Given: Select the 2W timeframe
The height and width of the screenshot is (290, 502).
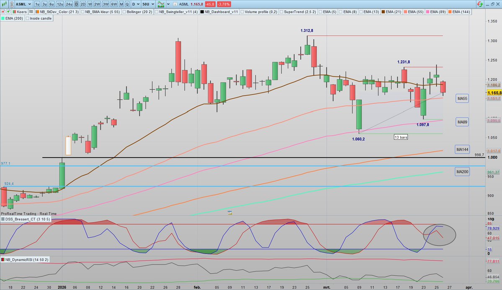Looking at the screenshot, I should click(x=97, y=4).
